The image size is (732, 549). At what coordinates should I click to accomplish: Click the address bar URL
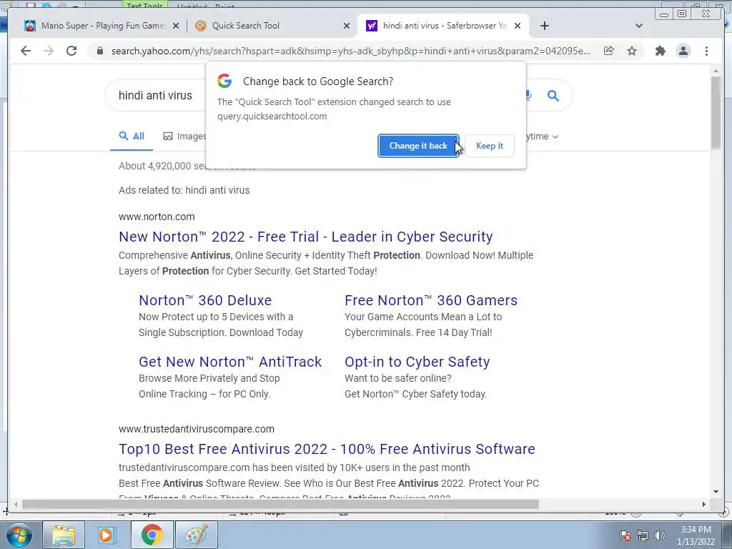pos(350,51)
